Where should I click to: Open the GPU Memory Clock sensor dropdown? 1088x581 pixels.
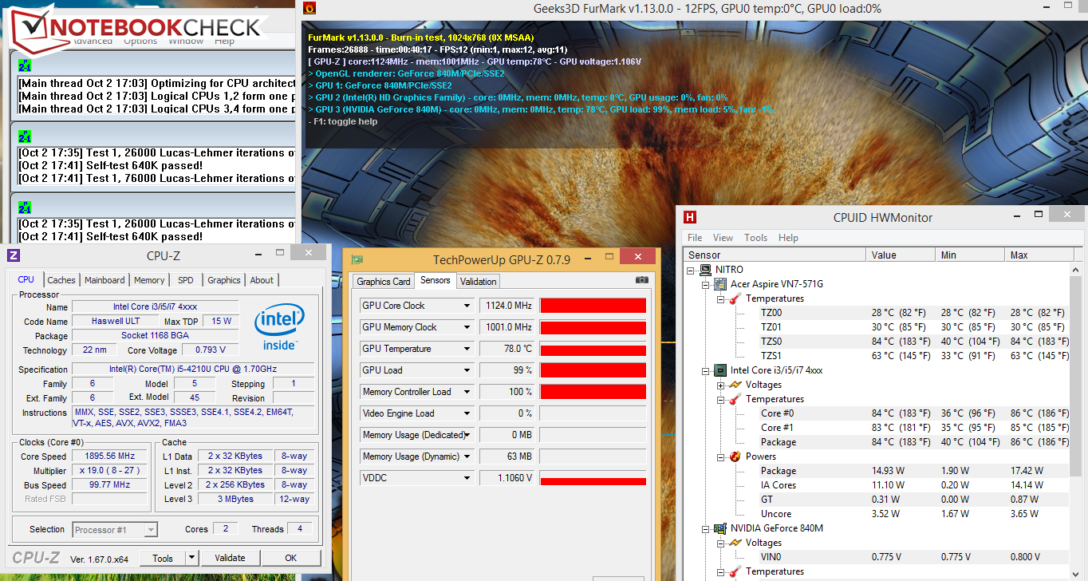pyautogui.click(x=467, y=327)
